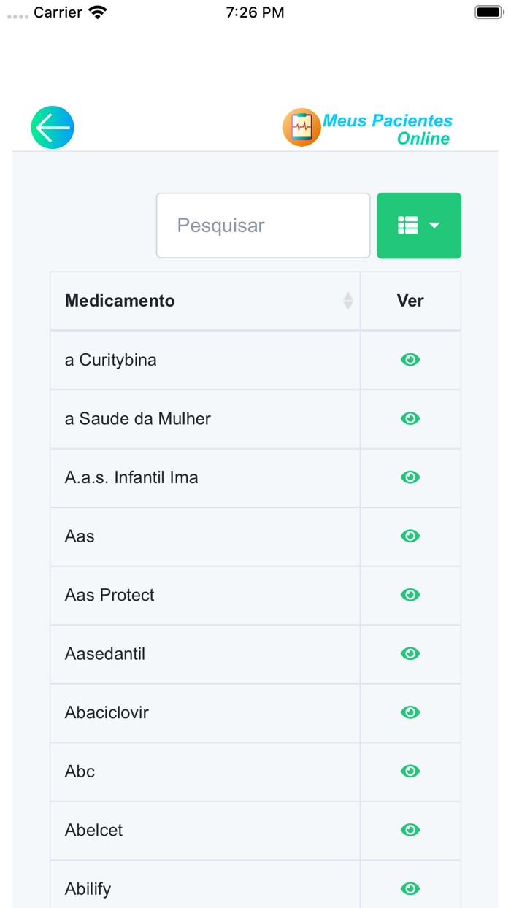Toggle the eye icon on the Abc row
This screenshot has height=908, width=511.
410,772
